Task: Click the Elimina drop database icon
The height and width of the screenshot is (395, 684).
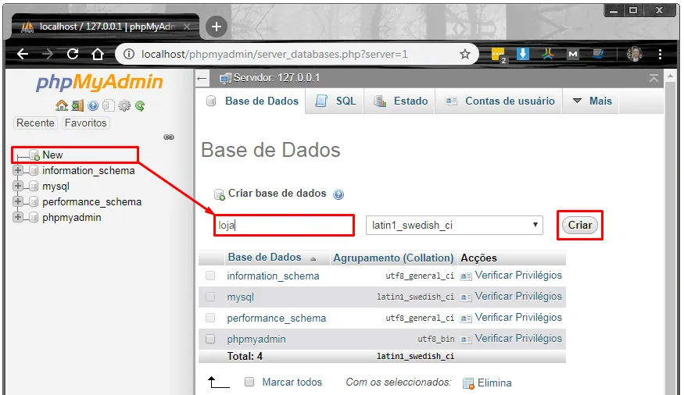Action: point(468,383)
